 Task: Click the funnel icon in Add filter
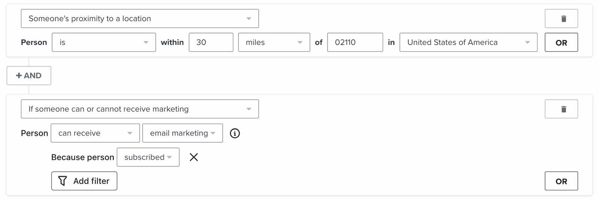tap(63, 181)
